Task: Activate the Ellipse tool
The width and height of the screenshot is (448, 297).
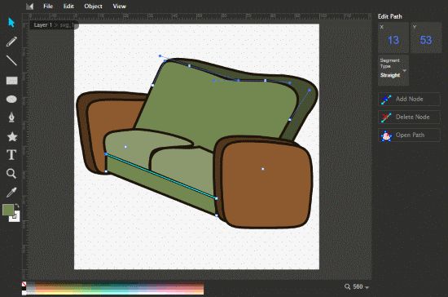Action: [11, 100]
